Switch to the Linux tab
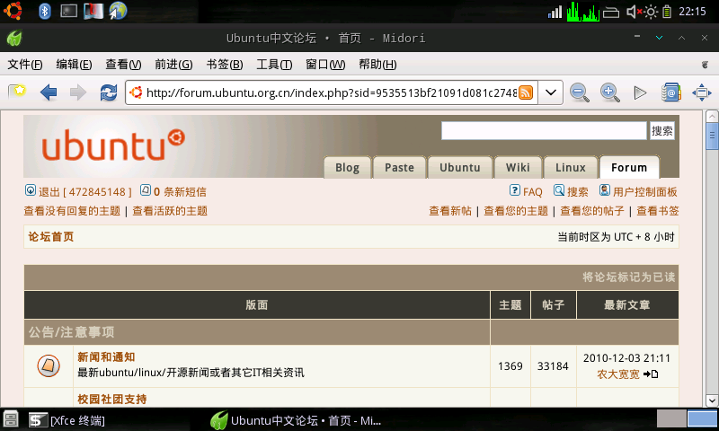The image size is (719, 431). tap(571, 168)
